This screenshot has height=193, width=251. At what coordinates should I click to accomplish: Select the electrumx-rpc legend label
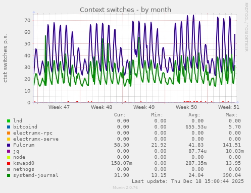(33, 133)
